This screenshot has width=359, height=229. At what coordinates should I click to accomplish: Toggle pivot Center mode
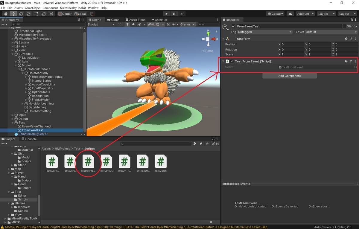coord(65,14)
